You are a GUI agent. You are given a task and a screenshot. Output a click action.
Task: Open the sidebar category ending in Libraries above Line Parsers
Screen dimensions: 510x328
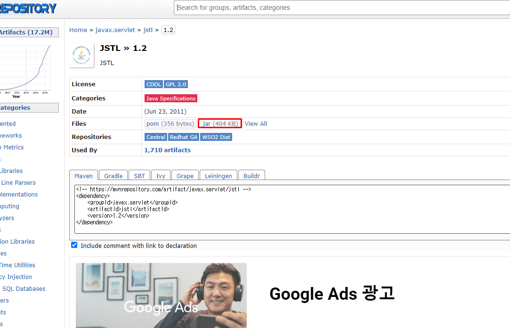[11, 171]
